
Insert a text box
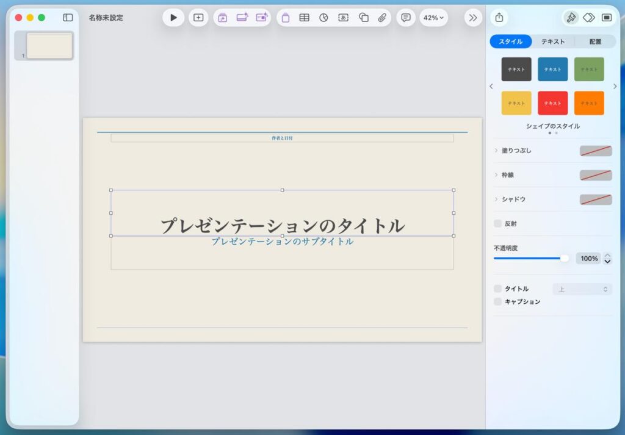(343, 18)
